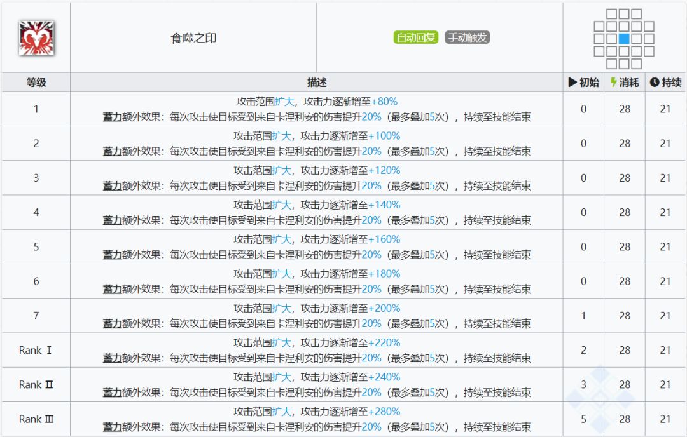Click the triangle icon beside 初始

(x=572, y=83)
